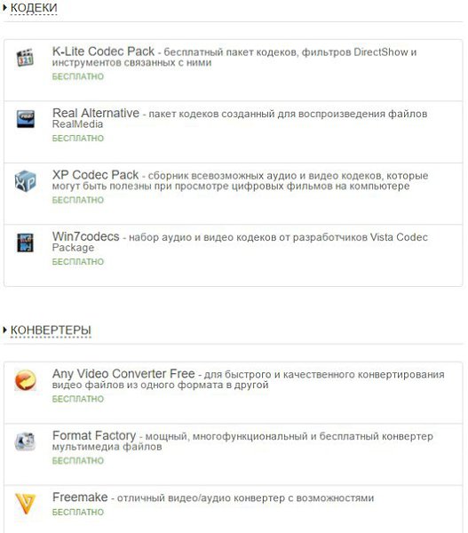Open the Format Factory title link
The width and height of the screenshot is (468, 533).
(x=94, y=435)
